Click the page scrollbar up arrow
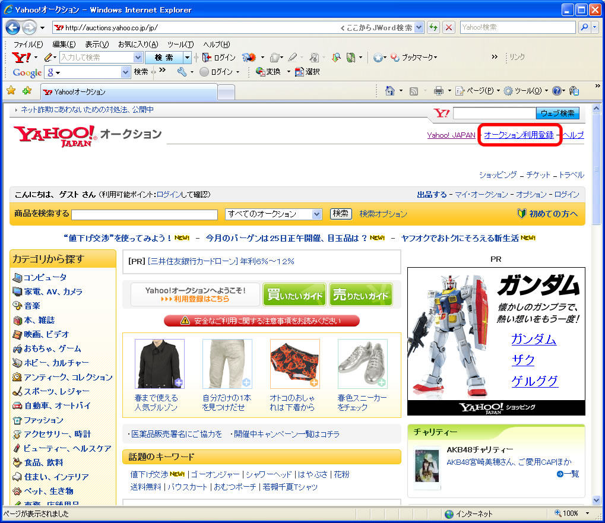The image size is (605, 523). point(597,109)
